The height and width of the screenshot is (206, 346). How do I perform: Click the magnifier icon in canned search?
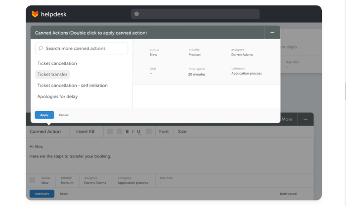[41, 48]
